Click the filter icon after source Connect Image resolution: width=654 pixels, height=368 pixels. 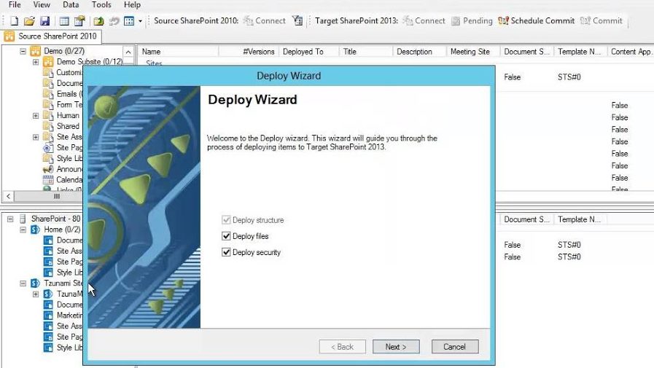pos(297,20)
